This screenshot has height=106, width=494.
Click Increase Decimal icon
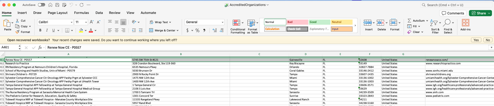215,30
